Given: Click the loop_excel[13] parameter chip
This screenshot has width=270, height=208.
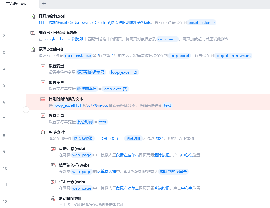Looking at the screenshot, I should click(x=68, y=105).
